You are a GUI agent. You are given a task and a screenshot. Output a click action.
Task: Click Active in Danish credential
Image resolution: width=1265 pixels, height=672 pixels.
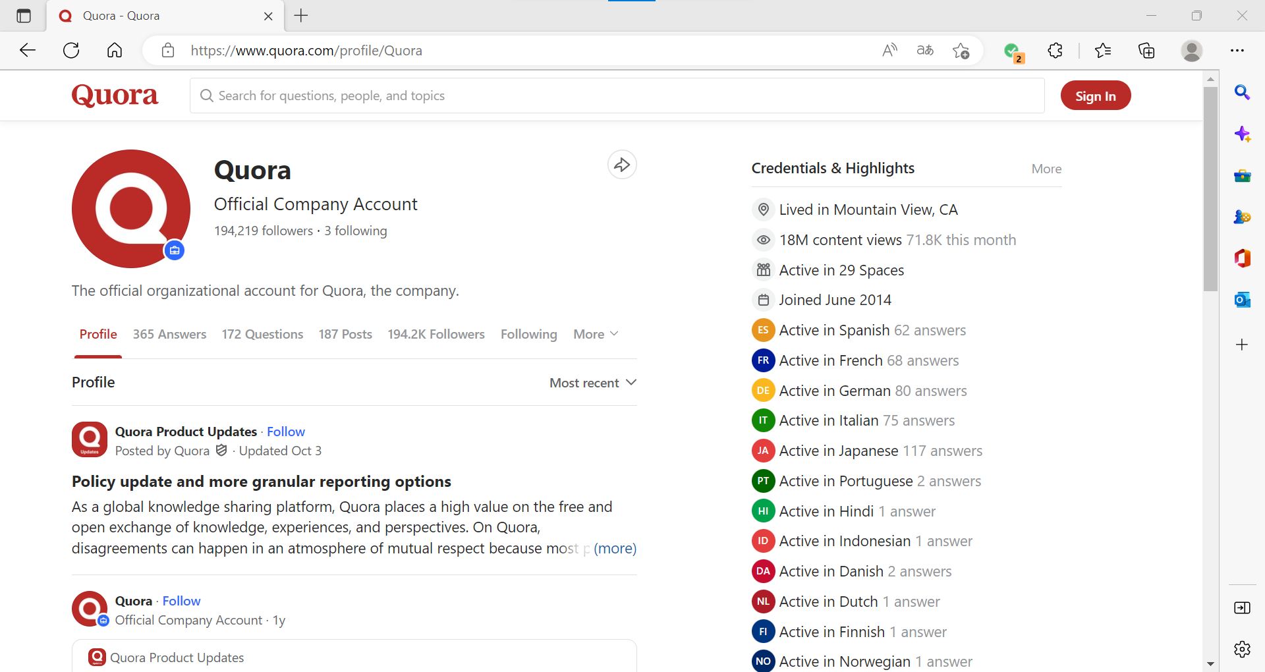point(852,571)
